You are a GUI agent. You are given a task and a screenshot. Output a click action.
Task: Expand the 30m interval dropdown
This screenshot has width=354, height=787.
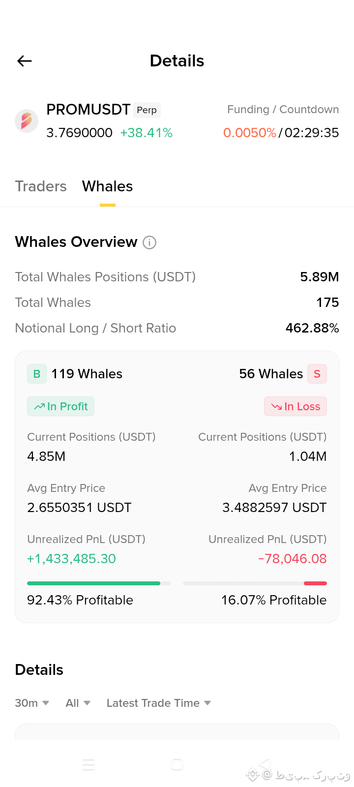(x=32, y=703)
